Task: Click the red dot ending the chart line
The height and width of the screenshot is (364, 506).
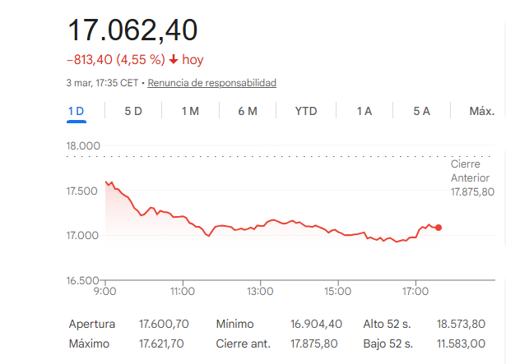Action: pos(439,228)
